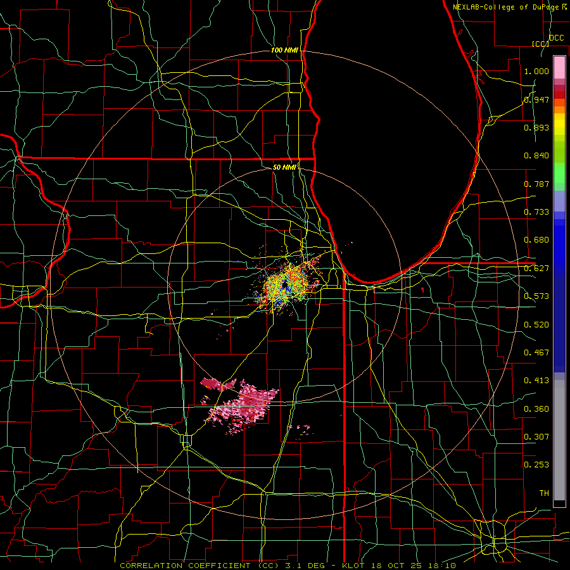Click the [CC] units label above the scale
This screenshot has width=570, height=570.
[x=540, y=44]
